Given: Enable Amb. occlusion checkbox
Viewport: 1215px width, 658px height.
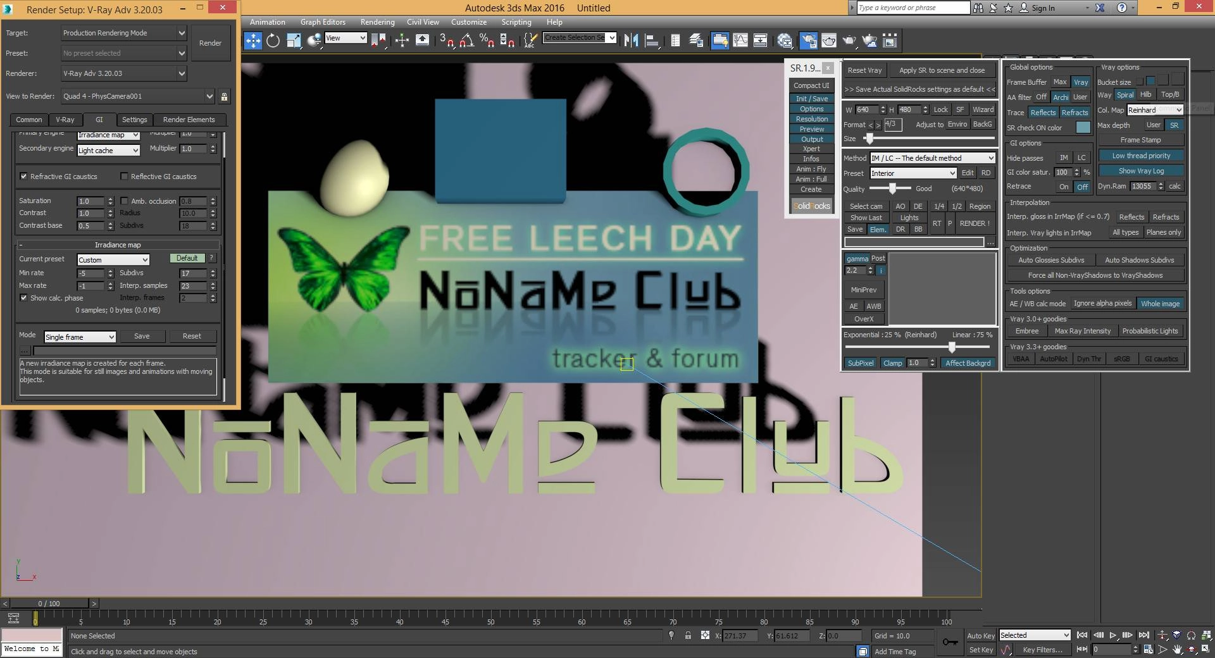Looking at the screenshot, I should (x=124, y=201).
